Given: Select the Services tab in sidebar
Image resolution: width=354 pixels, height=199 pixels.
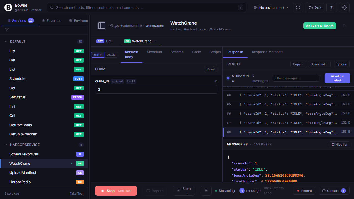Looking at the screenshot, I should [x=21, y=20].
